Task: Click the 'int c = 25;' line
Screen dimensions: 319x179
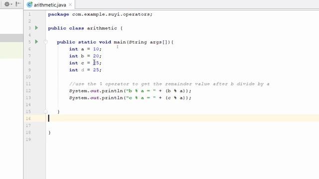Action: coord(85,63)
